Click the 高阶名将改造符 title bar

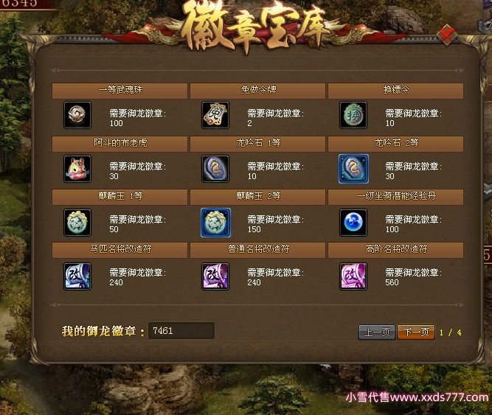(x=395, y=250)
